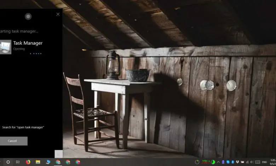Click the Cortana microphone button
Image resolution: width=276 pixels, height=166 pixels.
(x=59, y=154)
